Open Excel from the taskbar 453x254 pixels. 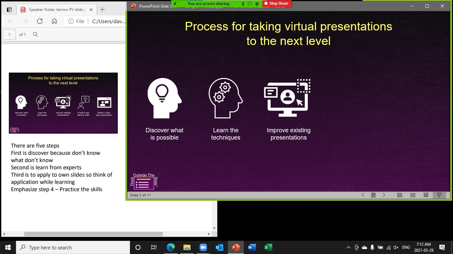point(268,247)
